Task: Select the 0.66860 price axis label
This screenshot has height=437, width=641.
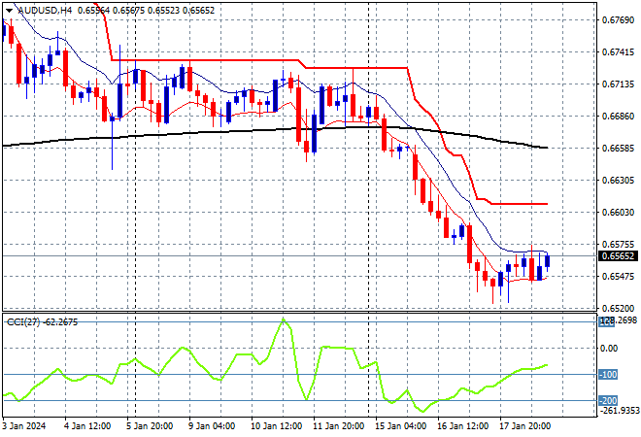Action: click(618, 117)
